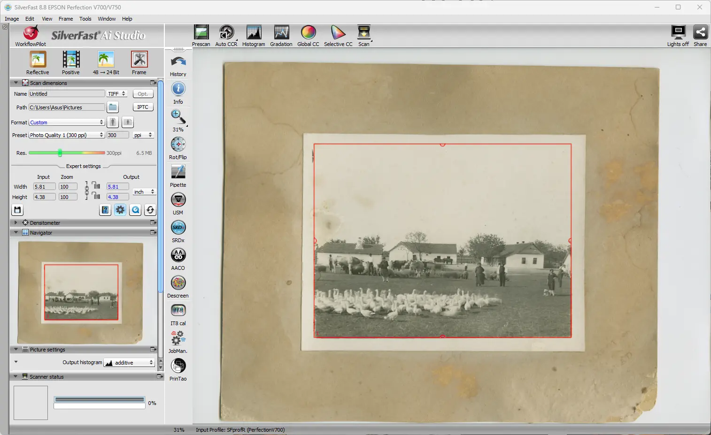Viewport: 711px width, 435px height.
Task: Browse for output folder path
Action: tap(113, 107)
